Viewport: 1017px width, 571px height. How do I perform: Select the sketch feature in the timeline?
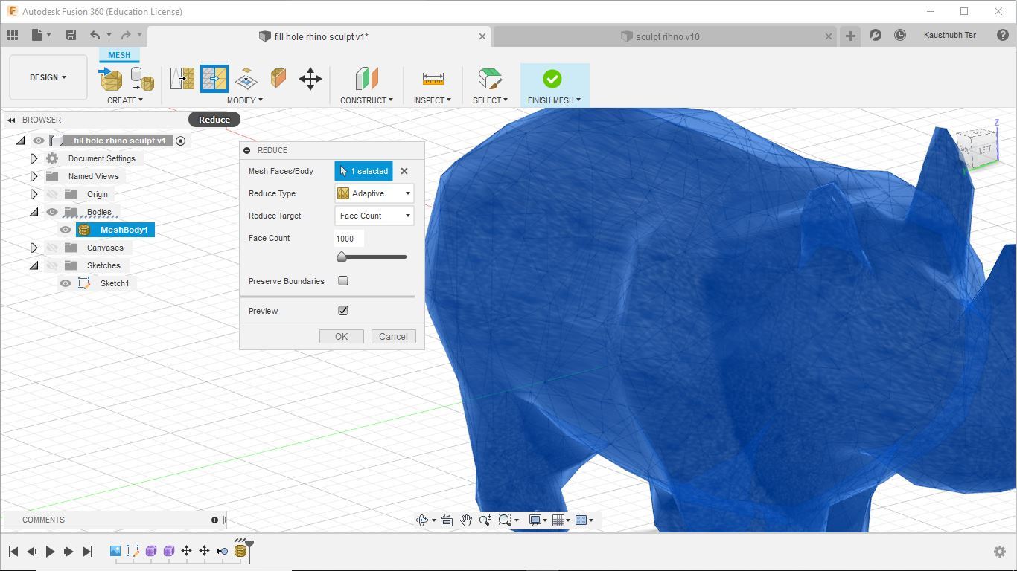coord(133,551)
